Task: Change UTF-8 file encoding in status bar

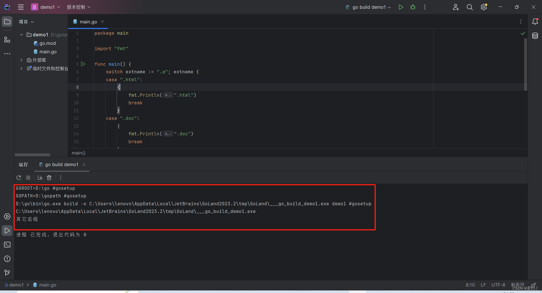Action: (498, 285)
